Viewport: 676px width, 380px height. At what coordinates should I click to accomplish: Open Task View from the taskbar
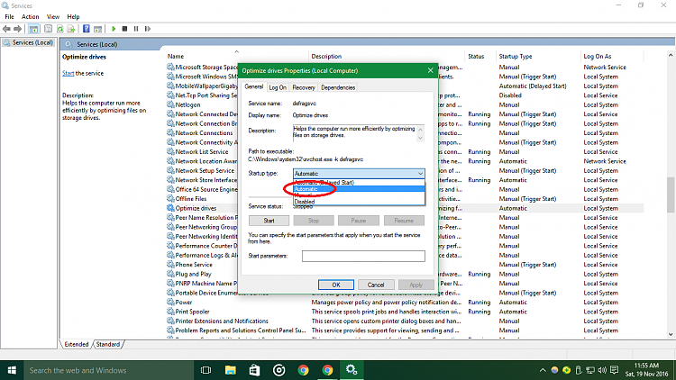206,370
